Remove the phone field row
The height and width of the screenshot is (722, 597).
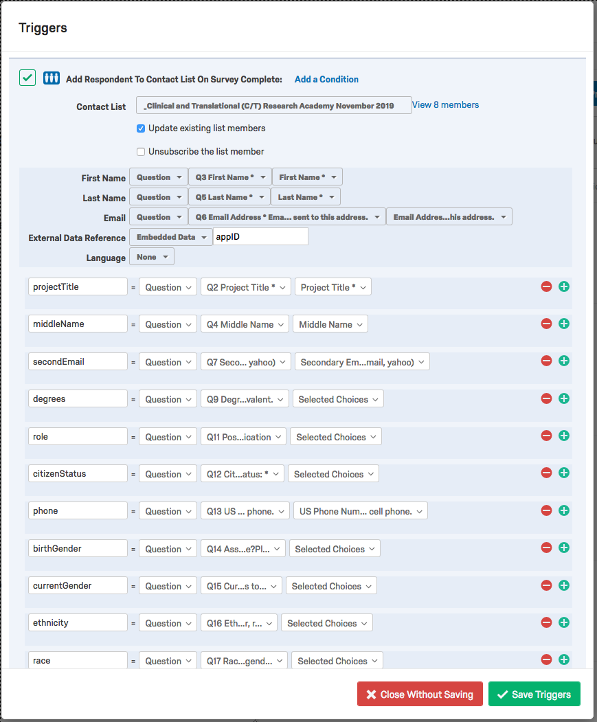coord(546,510)
